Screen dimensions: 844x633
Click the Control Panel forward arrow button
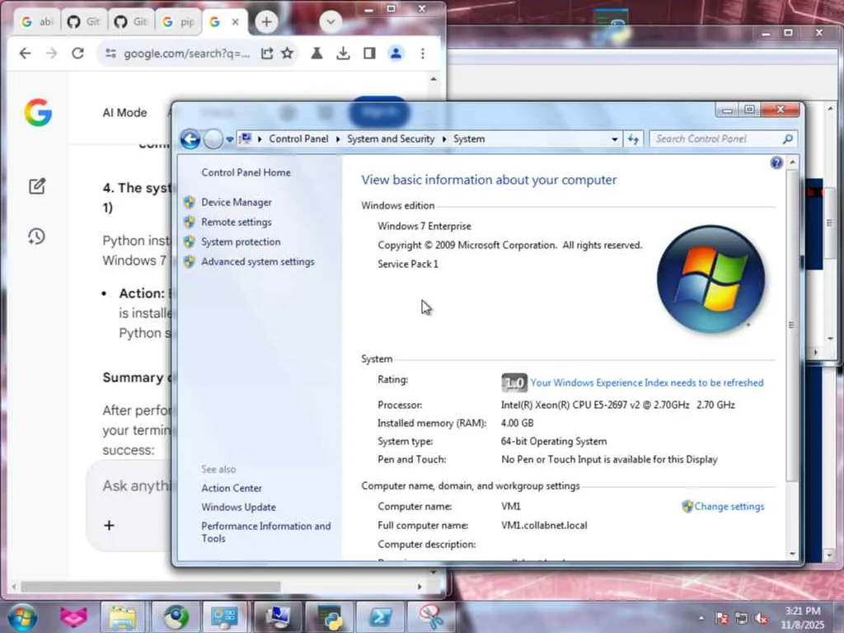(x=213, y=138)
